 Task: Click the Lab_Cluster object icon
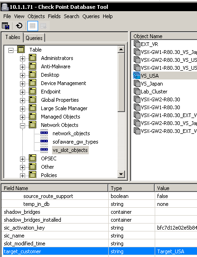point(137,92)
